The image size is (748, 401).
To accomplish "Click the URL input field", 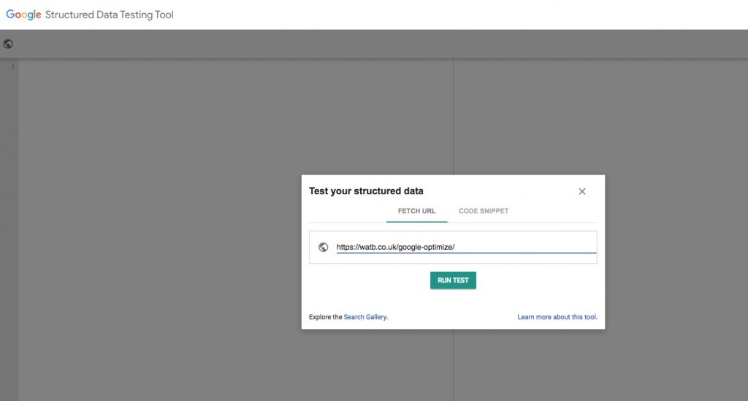I will tap(466, 247).
